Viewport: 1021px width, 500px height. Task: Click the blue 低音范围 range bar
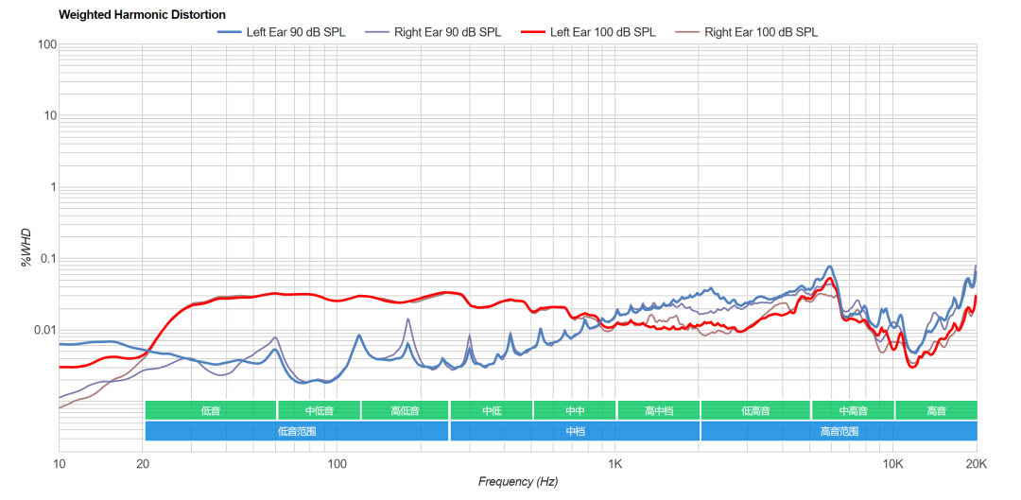pyautogui.click(x=297, y=431)
